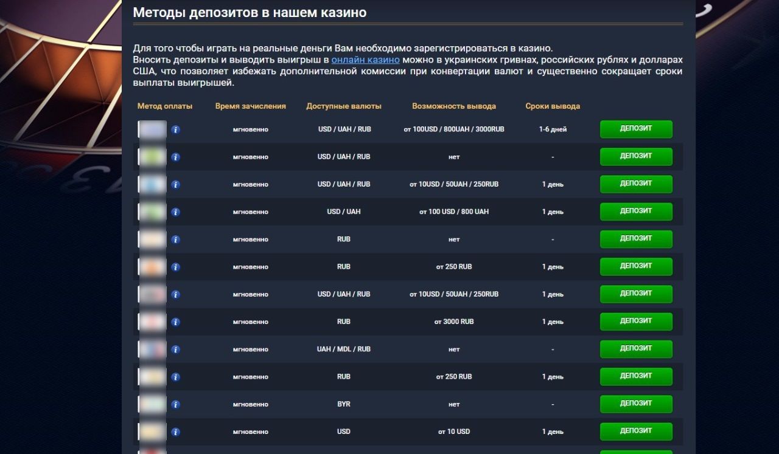Click ДЕПОЗИТ for the USD / UAH method
The image size is (779, 454).
pyautogui.click(x=636, y=212)
